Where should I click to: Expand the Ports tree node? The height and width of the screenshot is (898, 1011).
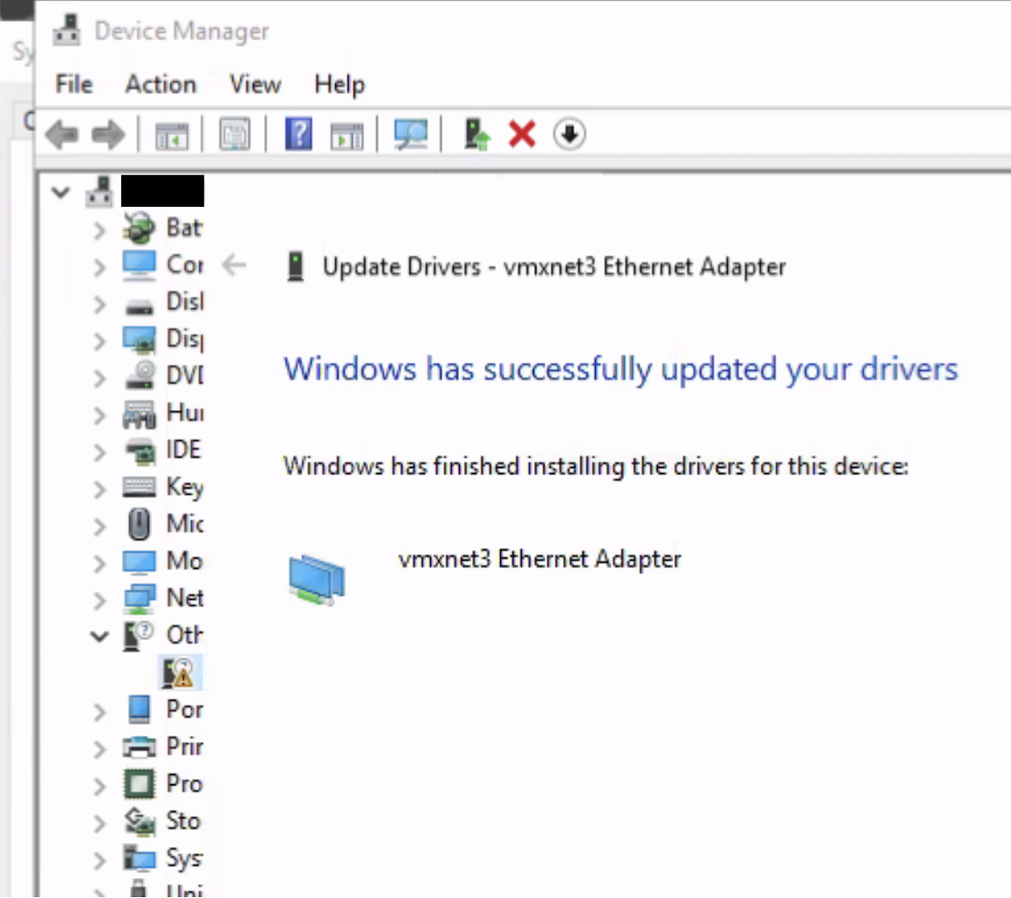[x=99, y=712]
